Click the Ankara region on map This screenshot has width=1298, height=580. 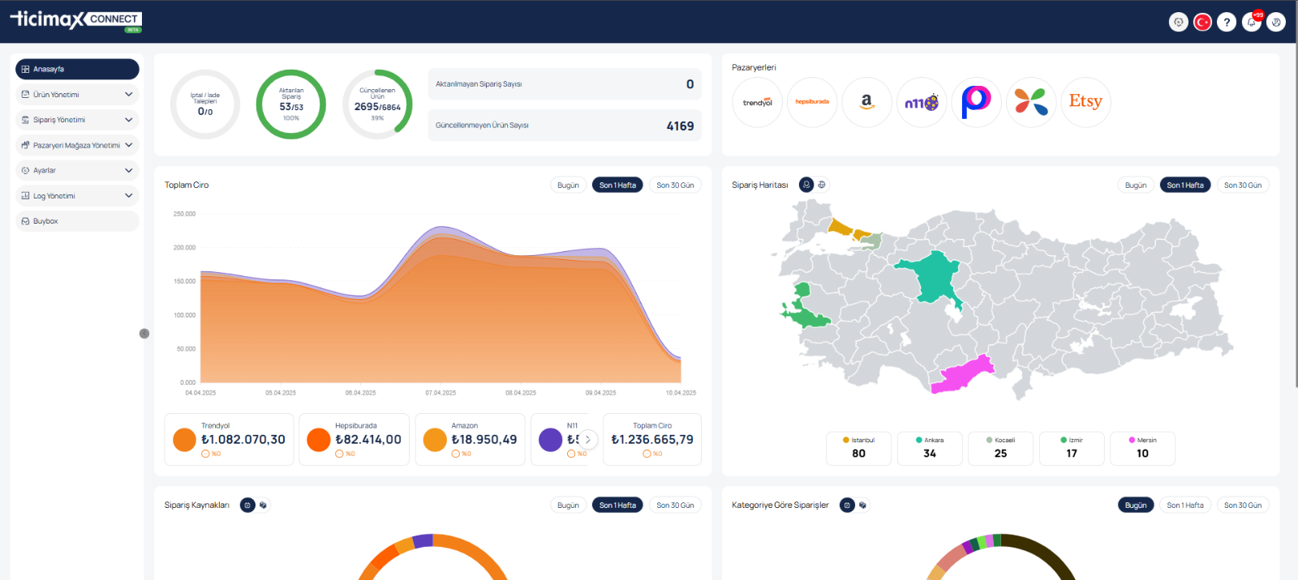click(x=935, y=278)
